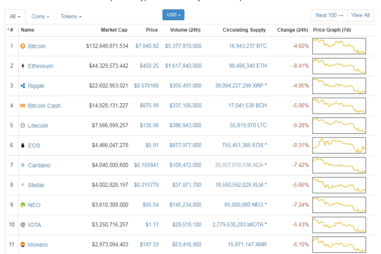Image resolution: width=381 pixels, height=254 pixels.
Task: Click Bitcoin's 7-day price graph
Action: click(339, 46)
